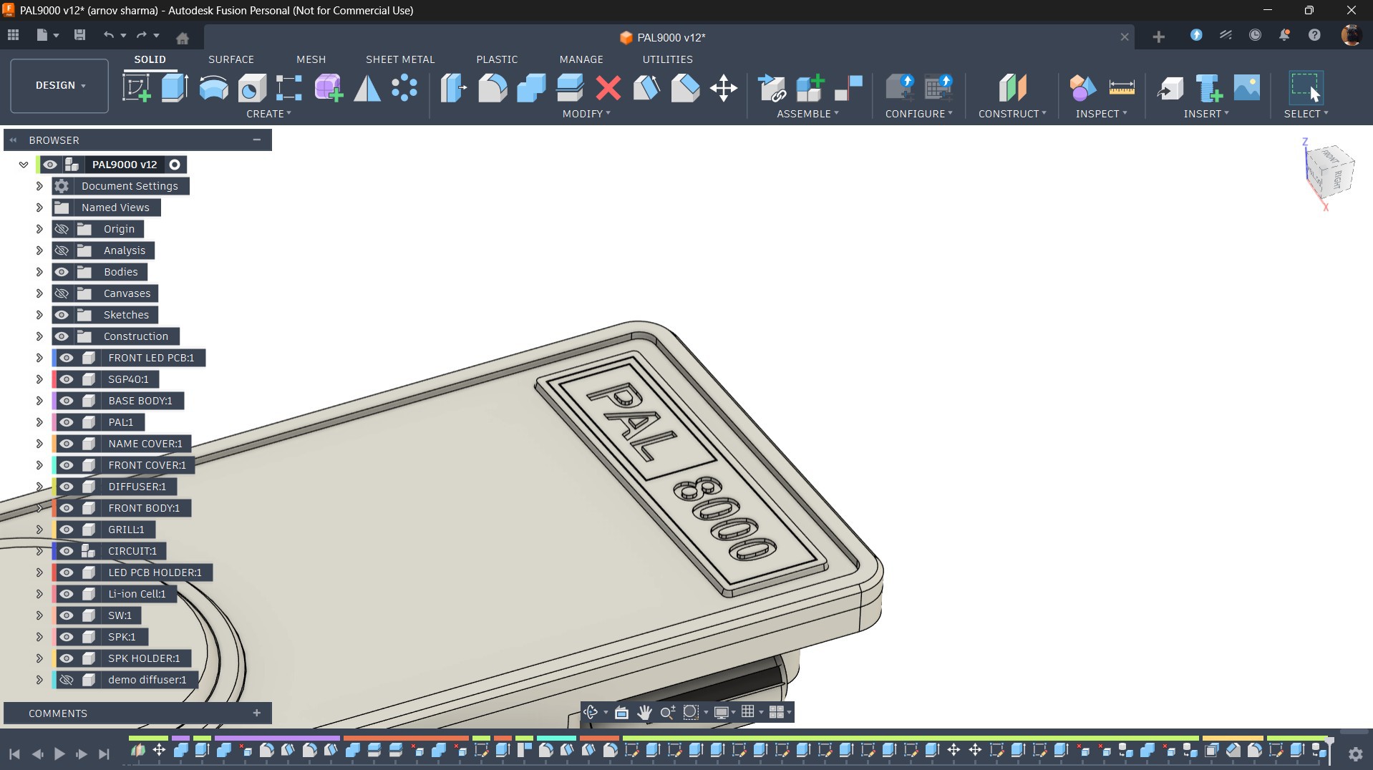Select the Revolve tool
This screenshot has height=770, width=1373.
(x=213, y=88)
